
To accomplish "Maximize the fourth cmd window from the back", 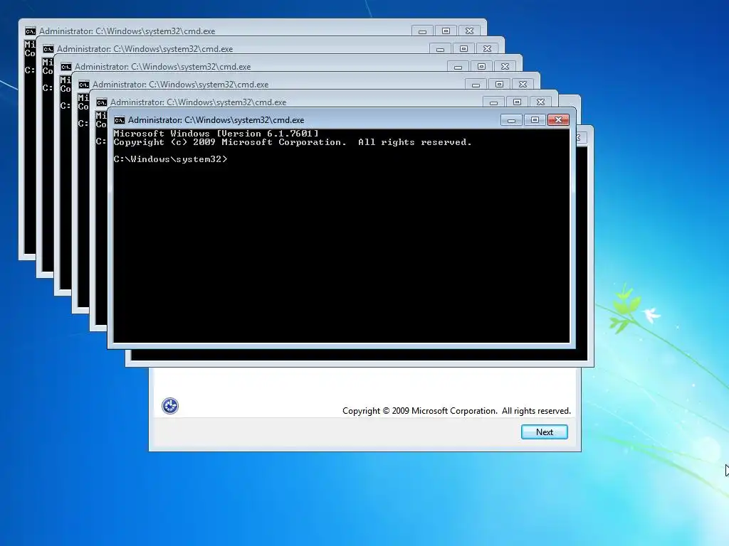I will coord(499,85).
